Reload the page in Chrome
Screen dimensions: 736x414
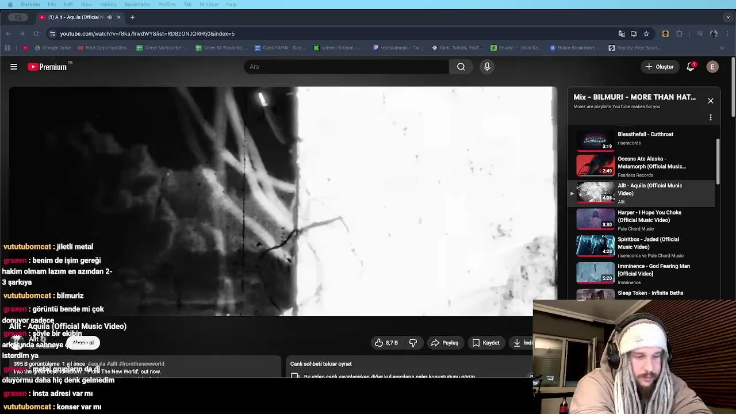(x=36, y=33)
